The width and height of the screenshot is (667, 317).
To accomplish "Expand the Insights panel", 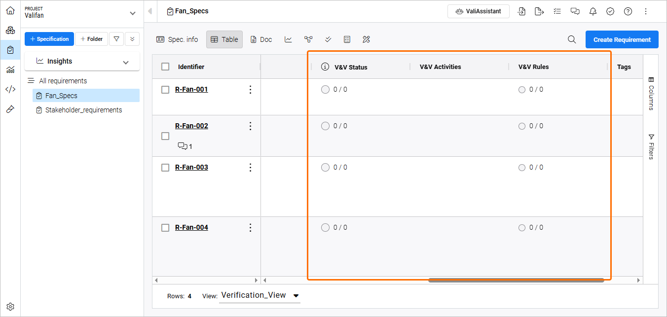I will (126, 62).
